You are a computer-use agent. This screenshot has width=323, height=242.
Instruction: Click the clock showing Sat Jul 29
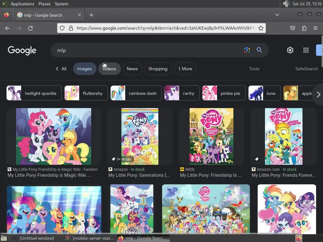click(307, 4)
